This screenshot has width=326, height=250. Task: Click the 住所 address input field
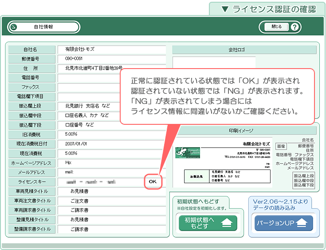pyautogui.click(x=112, y=68)
